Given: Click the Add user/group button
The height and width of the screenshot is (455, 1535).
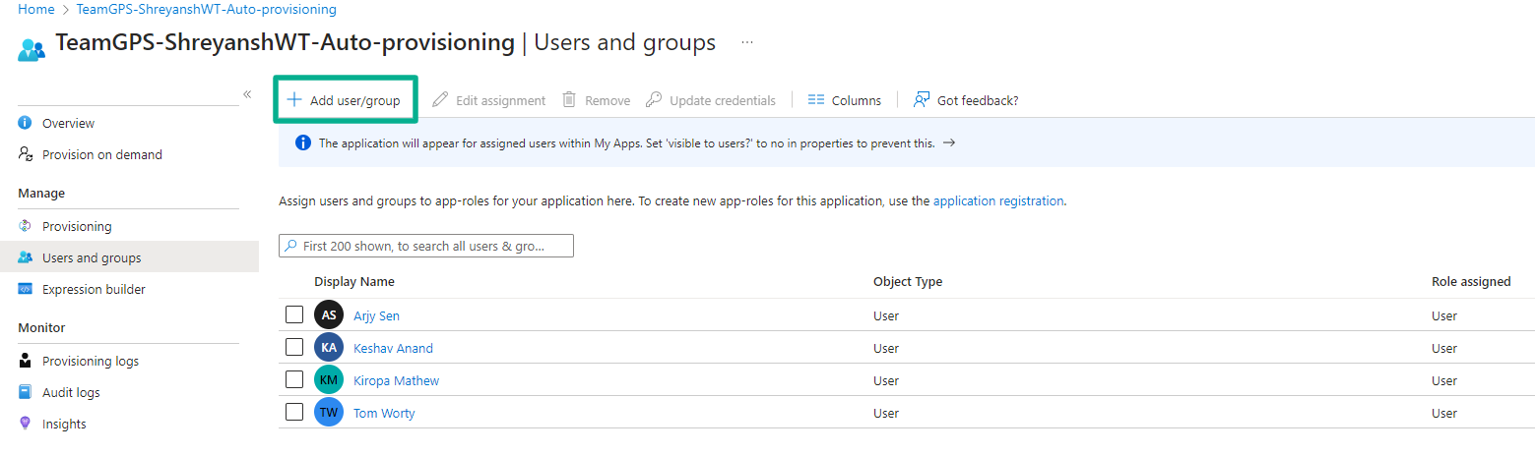Looking at the screenshot, I should point(345,100).
